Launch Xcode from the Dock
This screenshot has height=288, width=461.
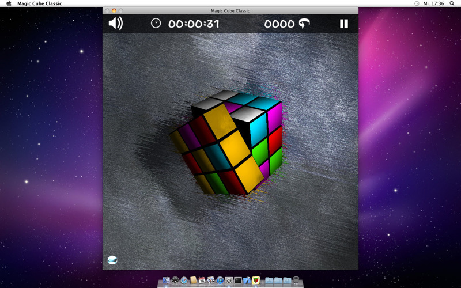(x=247, y=280)
